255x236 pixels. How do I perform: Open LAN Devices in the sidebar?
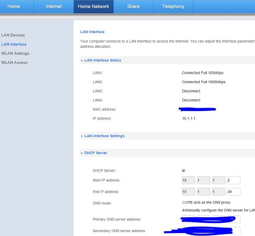[13, 35]
